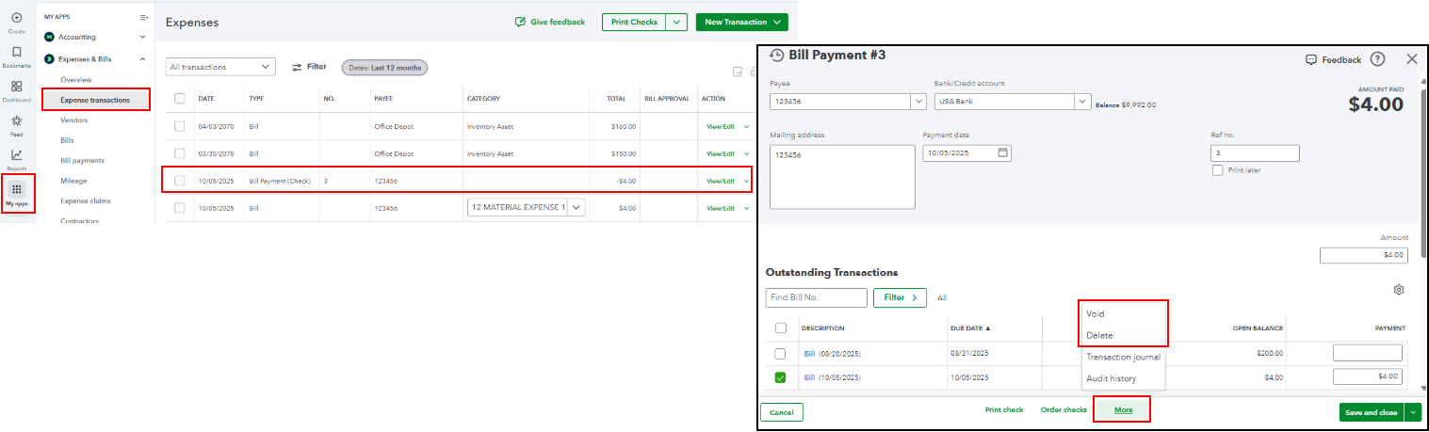The image size is (1429, 432).
Task: Collapse the MY APPS navigation panel icon
Action: point(143,17)
